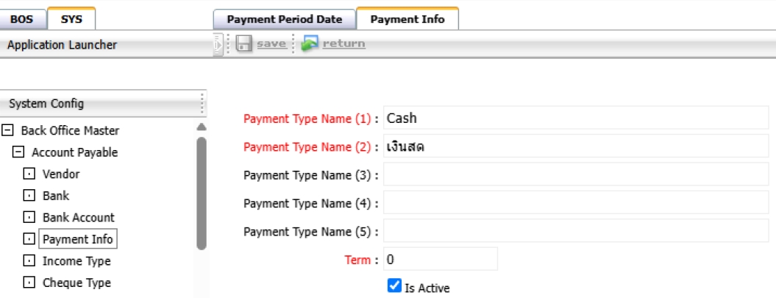Click the save link
This screenshot has height=298, width=776.
[271, 44]
